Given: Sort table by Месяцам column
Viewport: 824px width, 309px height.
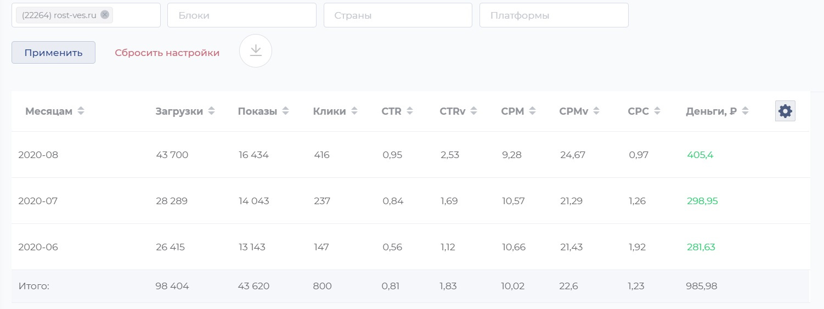Looking at the screenshot, I should [81, 111].
